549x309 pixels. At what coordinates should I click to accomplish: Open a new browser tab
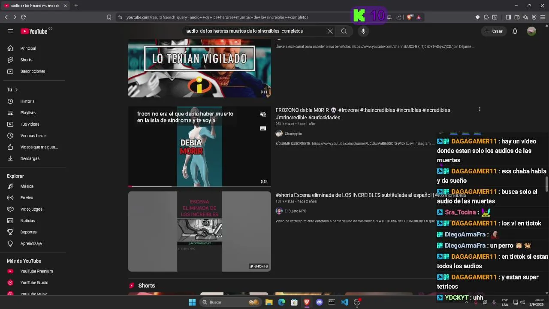coord(76,6)
